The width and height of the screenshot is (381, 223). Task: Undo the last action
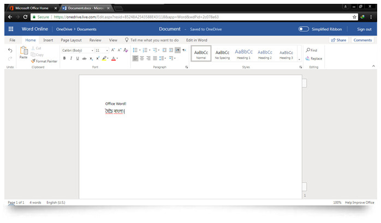[10, 50]
